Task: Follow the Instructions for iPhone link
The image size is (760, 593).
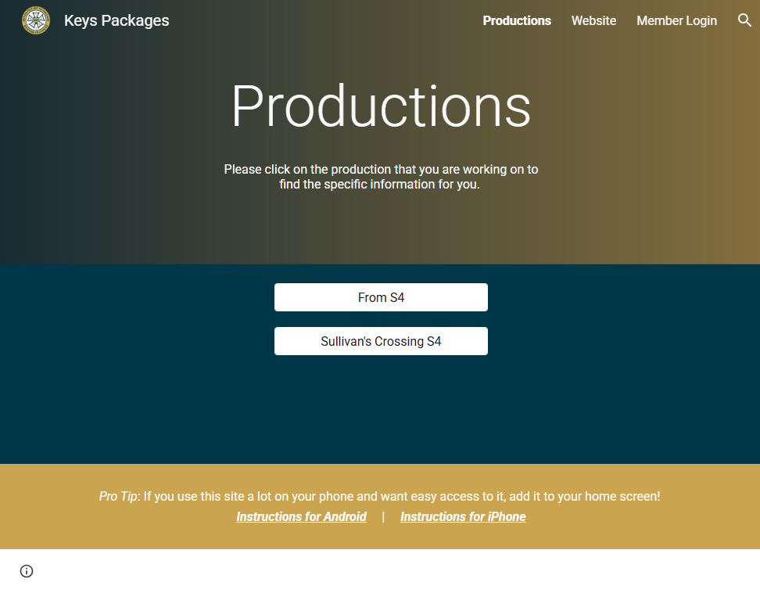Action: 463,517
